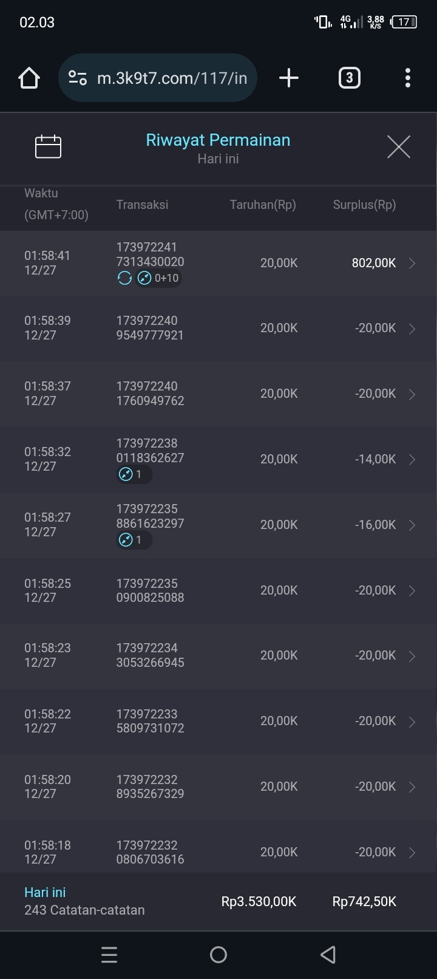The width and height of the screenshot is (437, 979).
Task: Open the calendar date picker icon
Action: (x=49, y=146)
